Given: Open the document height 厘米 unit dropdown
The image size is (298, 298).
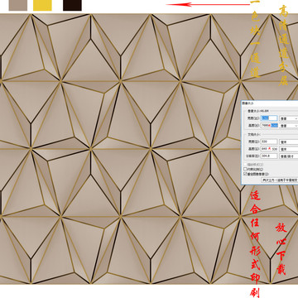Looking at the screenshot, I should 289,149.
